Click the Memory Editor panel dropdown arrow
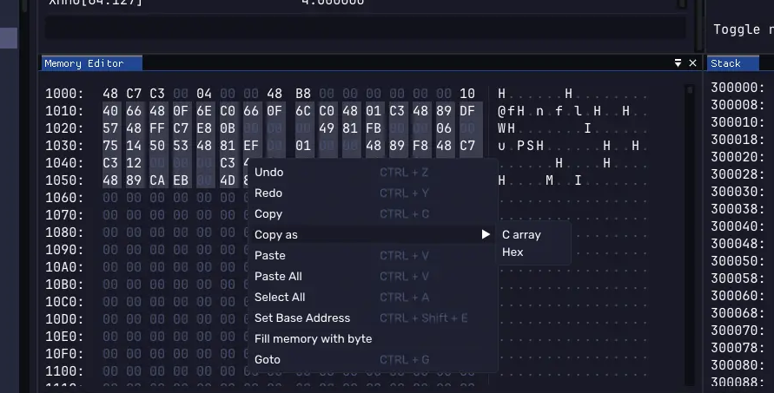The height and width of the screenshot is (393, 774). pos(678,63)
